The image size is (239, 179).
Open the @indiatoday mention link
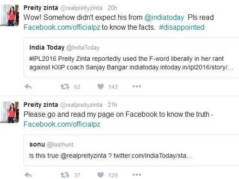pos(164,18)
